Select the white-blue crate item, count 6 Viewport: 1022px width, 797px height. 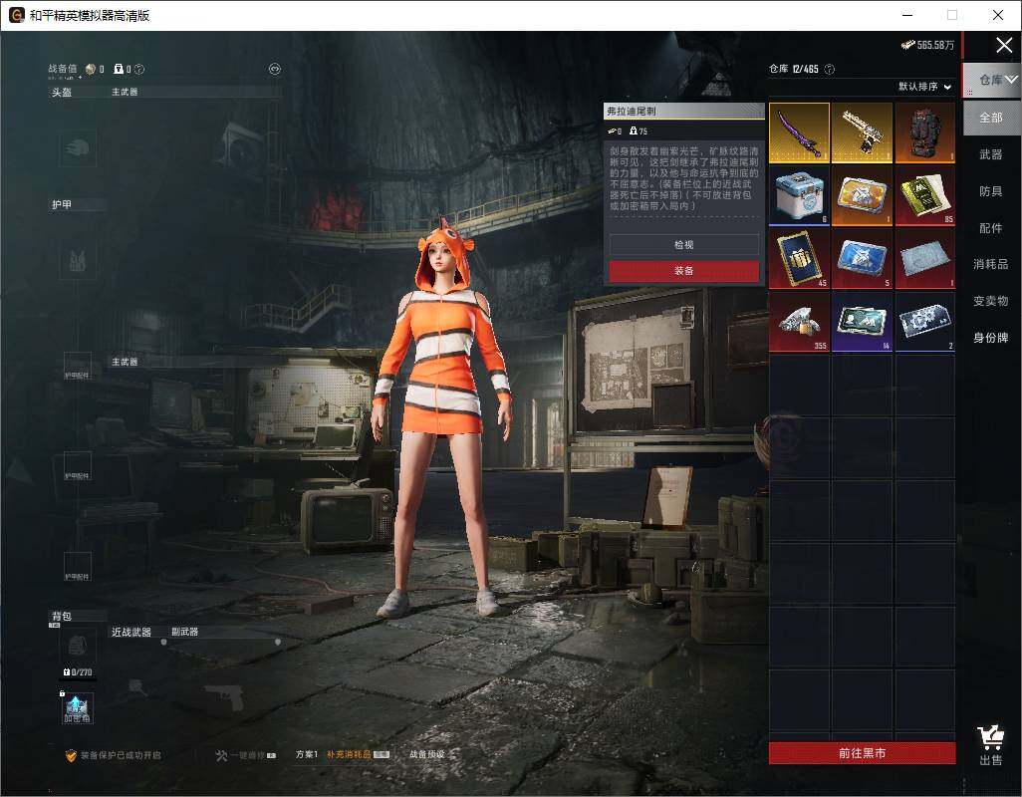(799, 195)
